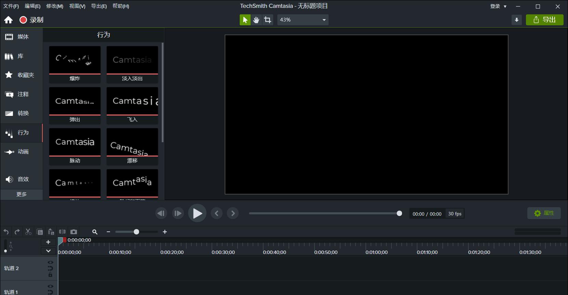This screenshot has width=568, height=295.
Task: Zoom out the timeline with minus
Action: tap(108, 232)
